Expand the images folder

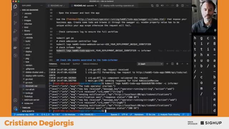pyautogui.click(x=28, y=20)
